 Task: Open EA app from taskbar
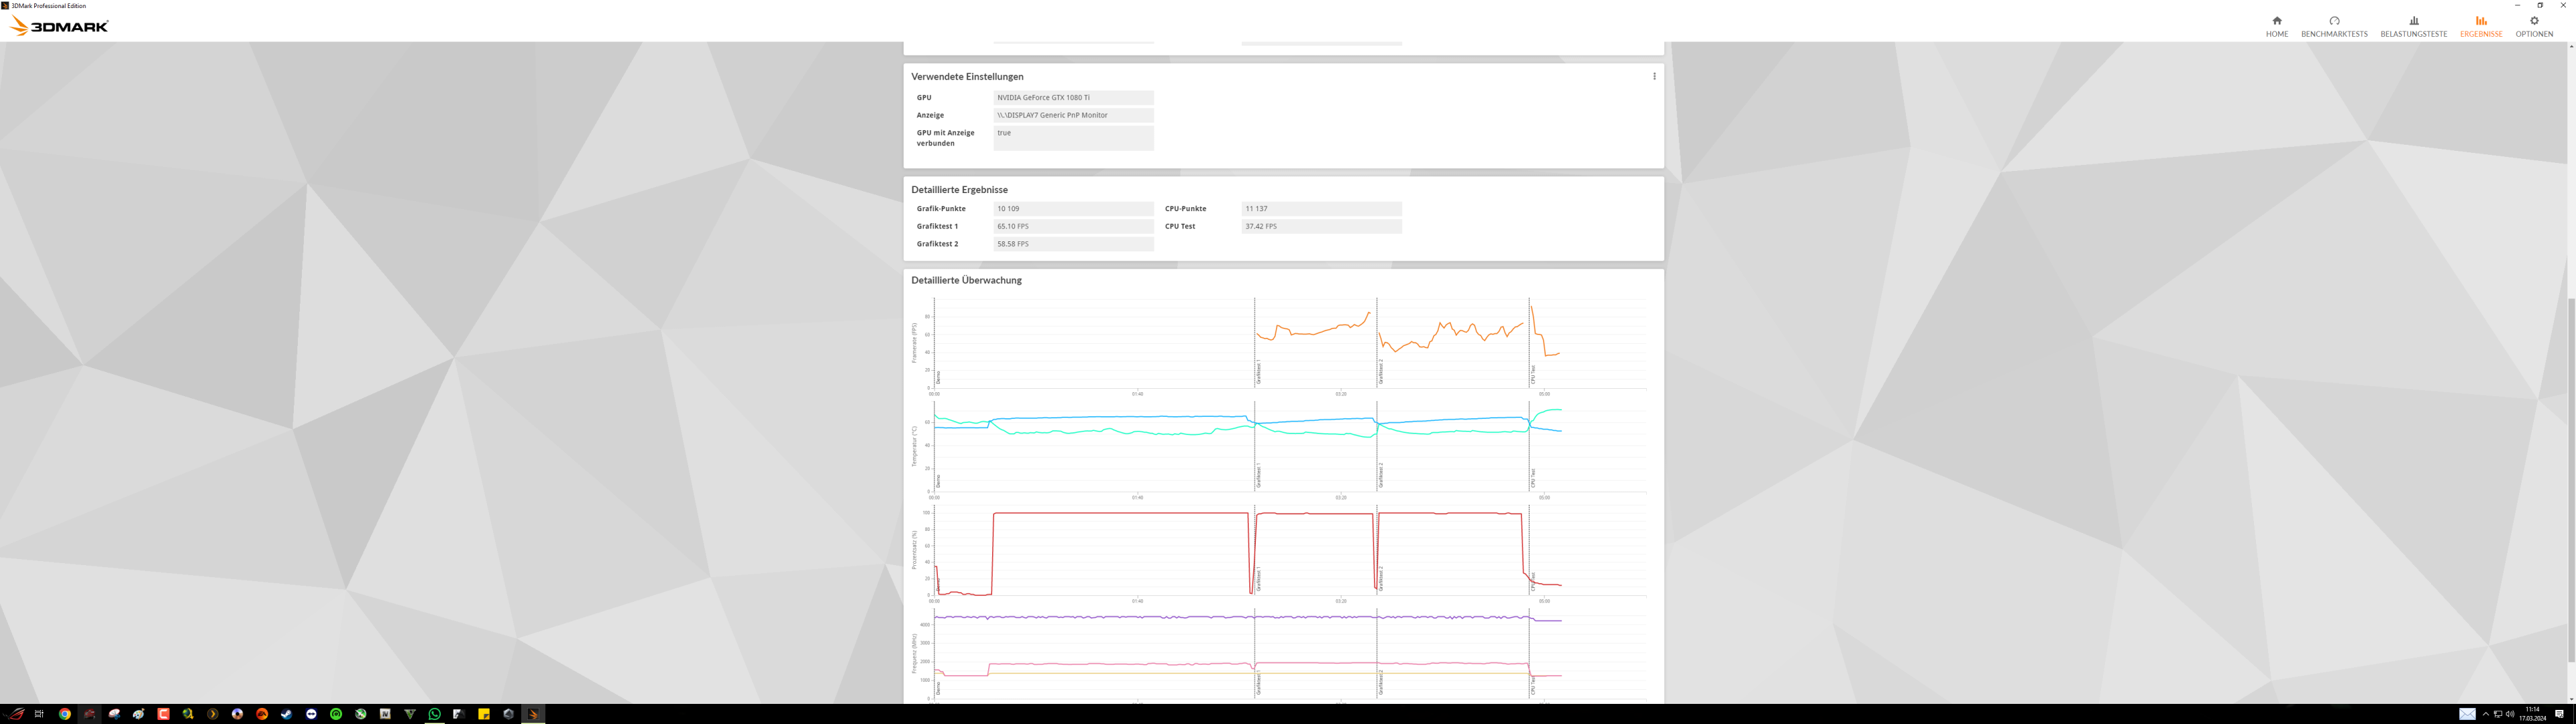pos(262,714)
